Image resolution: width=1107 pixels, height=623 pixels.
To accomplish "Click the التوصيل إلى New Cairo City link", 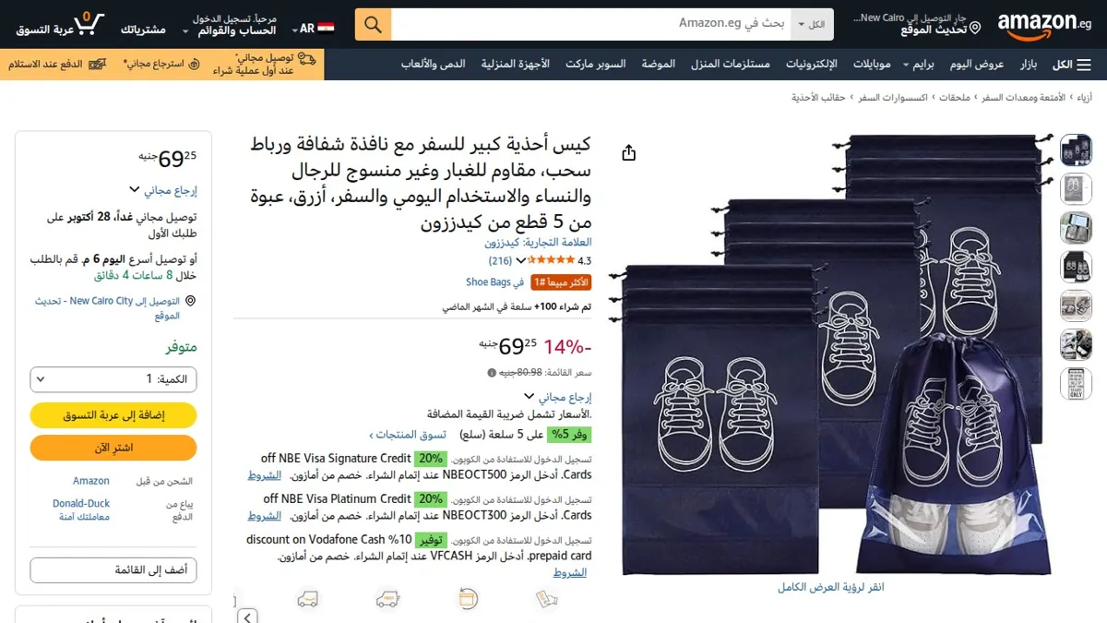I will coord(107,307).
